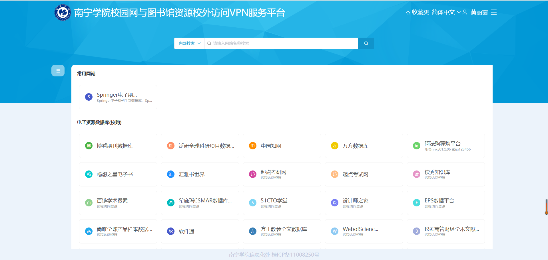This screenshot has height=260, width=548.
Task: Open 读秀知识库 link
Action: [437, 172]
